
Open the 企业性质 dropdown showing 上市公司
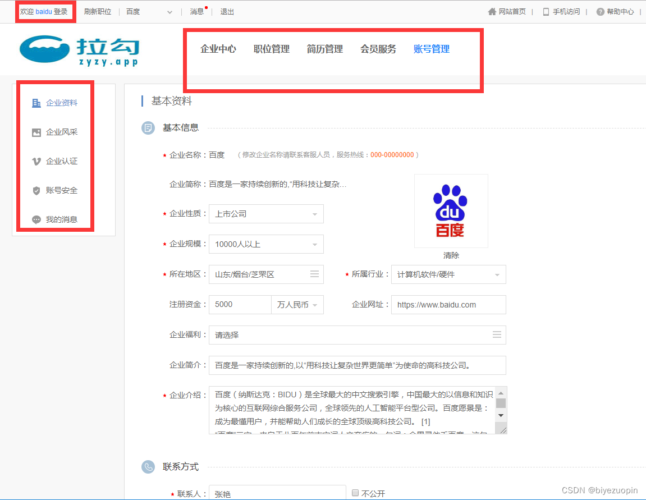[x=266, y=214]
